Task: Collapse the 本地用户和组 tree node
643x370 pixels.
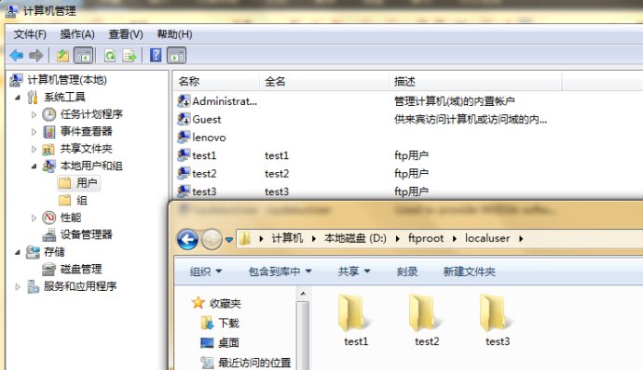Action: tap(34, 166)
